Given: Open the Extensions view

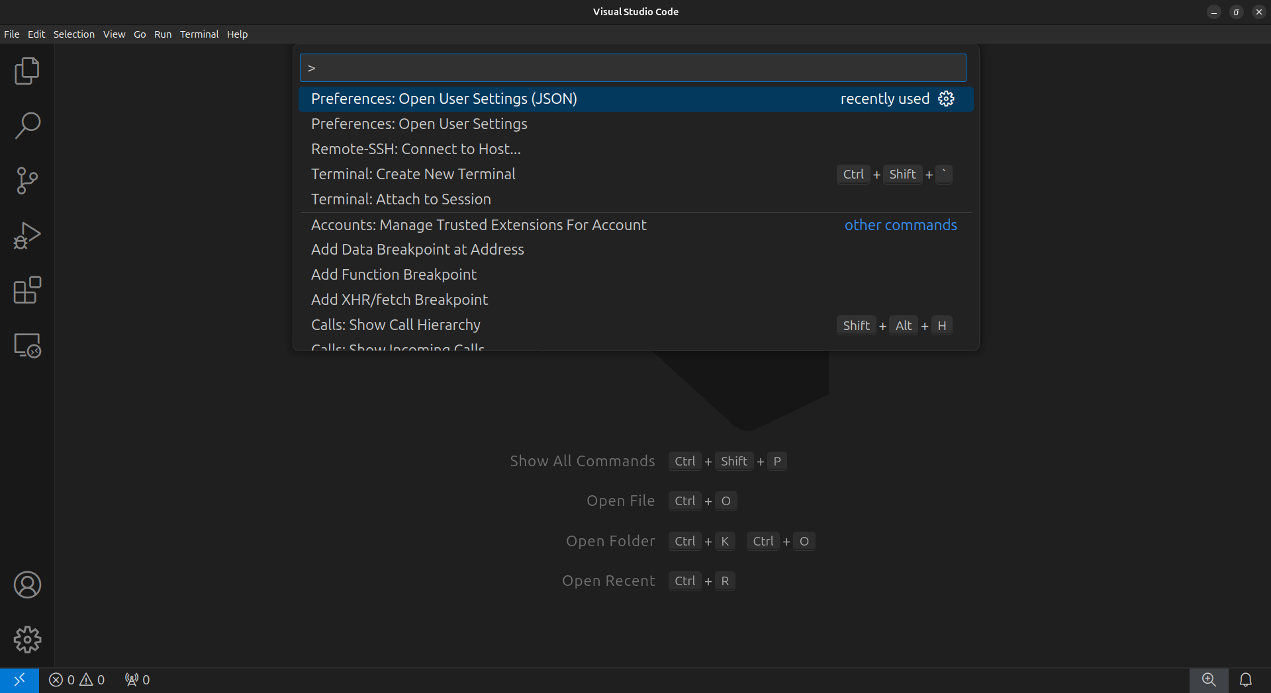Looking at the screenshot, I should [x=27, y=290].
